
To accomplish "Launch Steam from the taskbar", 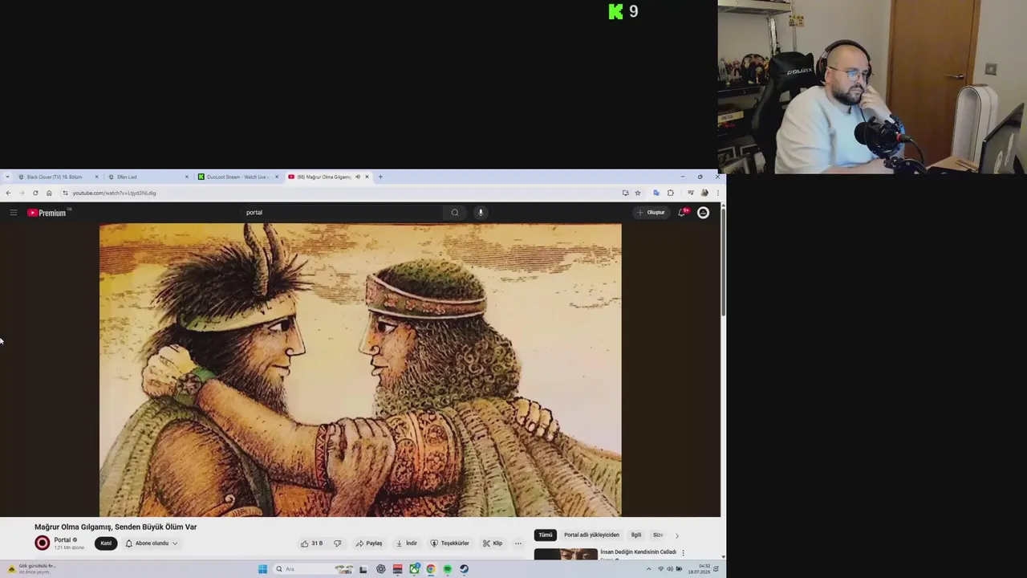I will point(464,569).
